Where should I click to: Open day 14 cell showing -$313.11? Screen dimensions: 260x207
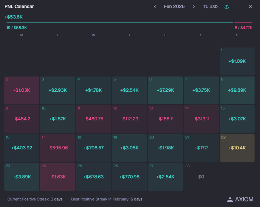pos(201,119)
